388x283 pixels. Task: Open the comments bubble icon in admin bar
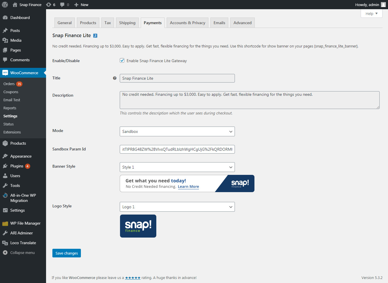click(62, 5)
